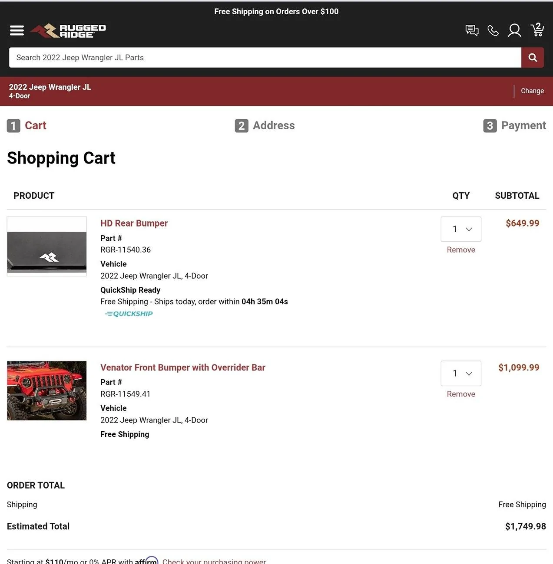Click the Quickship logo badge
Screen dimensions: 553x564
[x=129, y=314]
